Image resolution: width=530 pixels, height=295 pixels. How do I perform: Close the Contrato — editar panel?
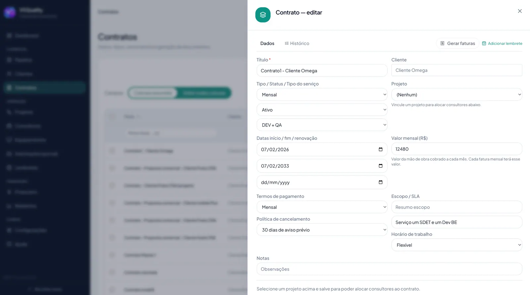point(520,11)
